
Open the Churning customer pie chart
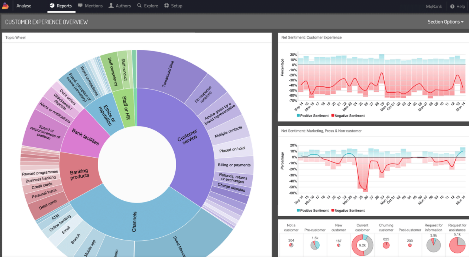386,245
